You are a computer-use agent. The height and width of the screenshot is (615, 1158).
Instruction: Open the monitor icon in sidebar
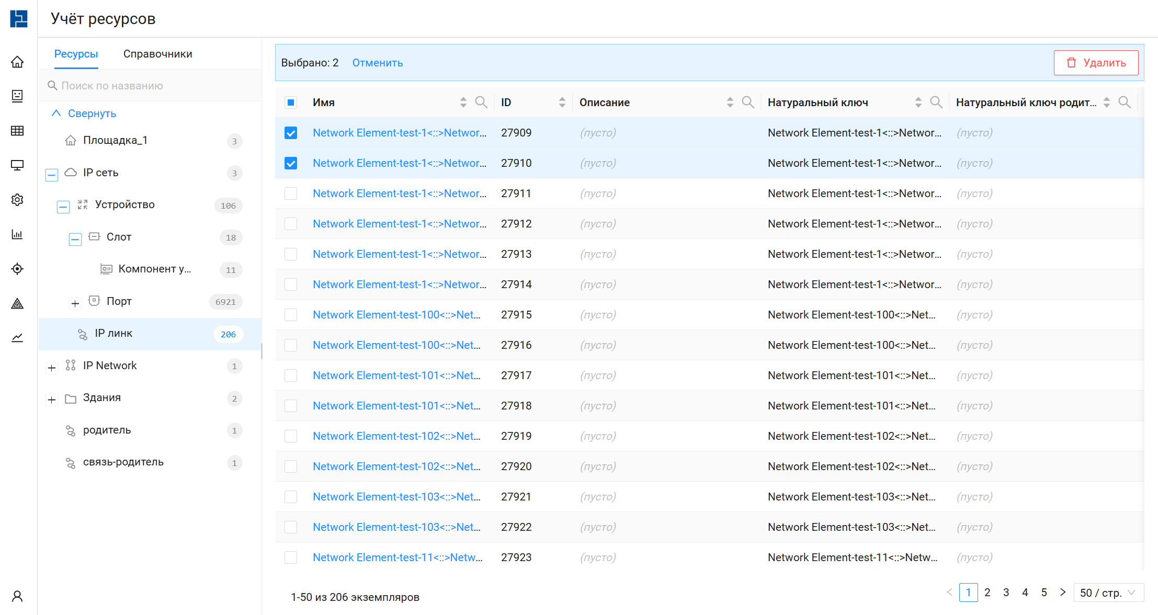(17, 165)
